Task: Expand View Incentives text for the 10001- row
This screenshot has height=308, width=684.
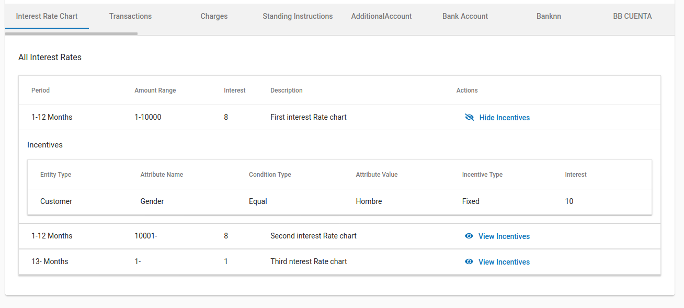Action: coord(504,236)
